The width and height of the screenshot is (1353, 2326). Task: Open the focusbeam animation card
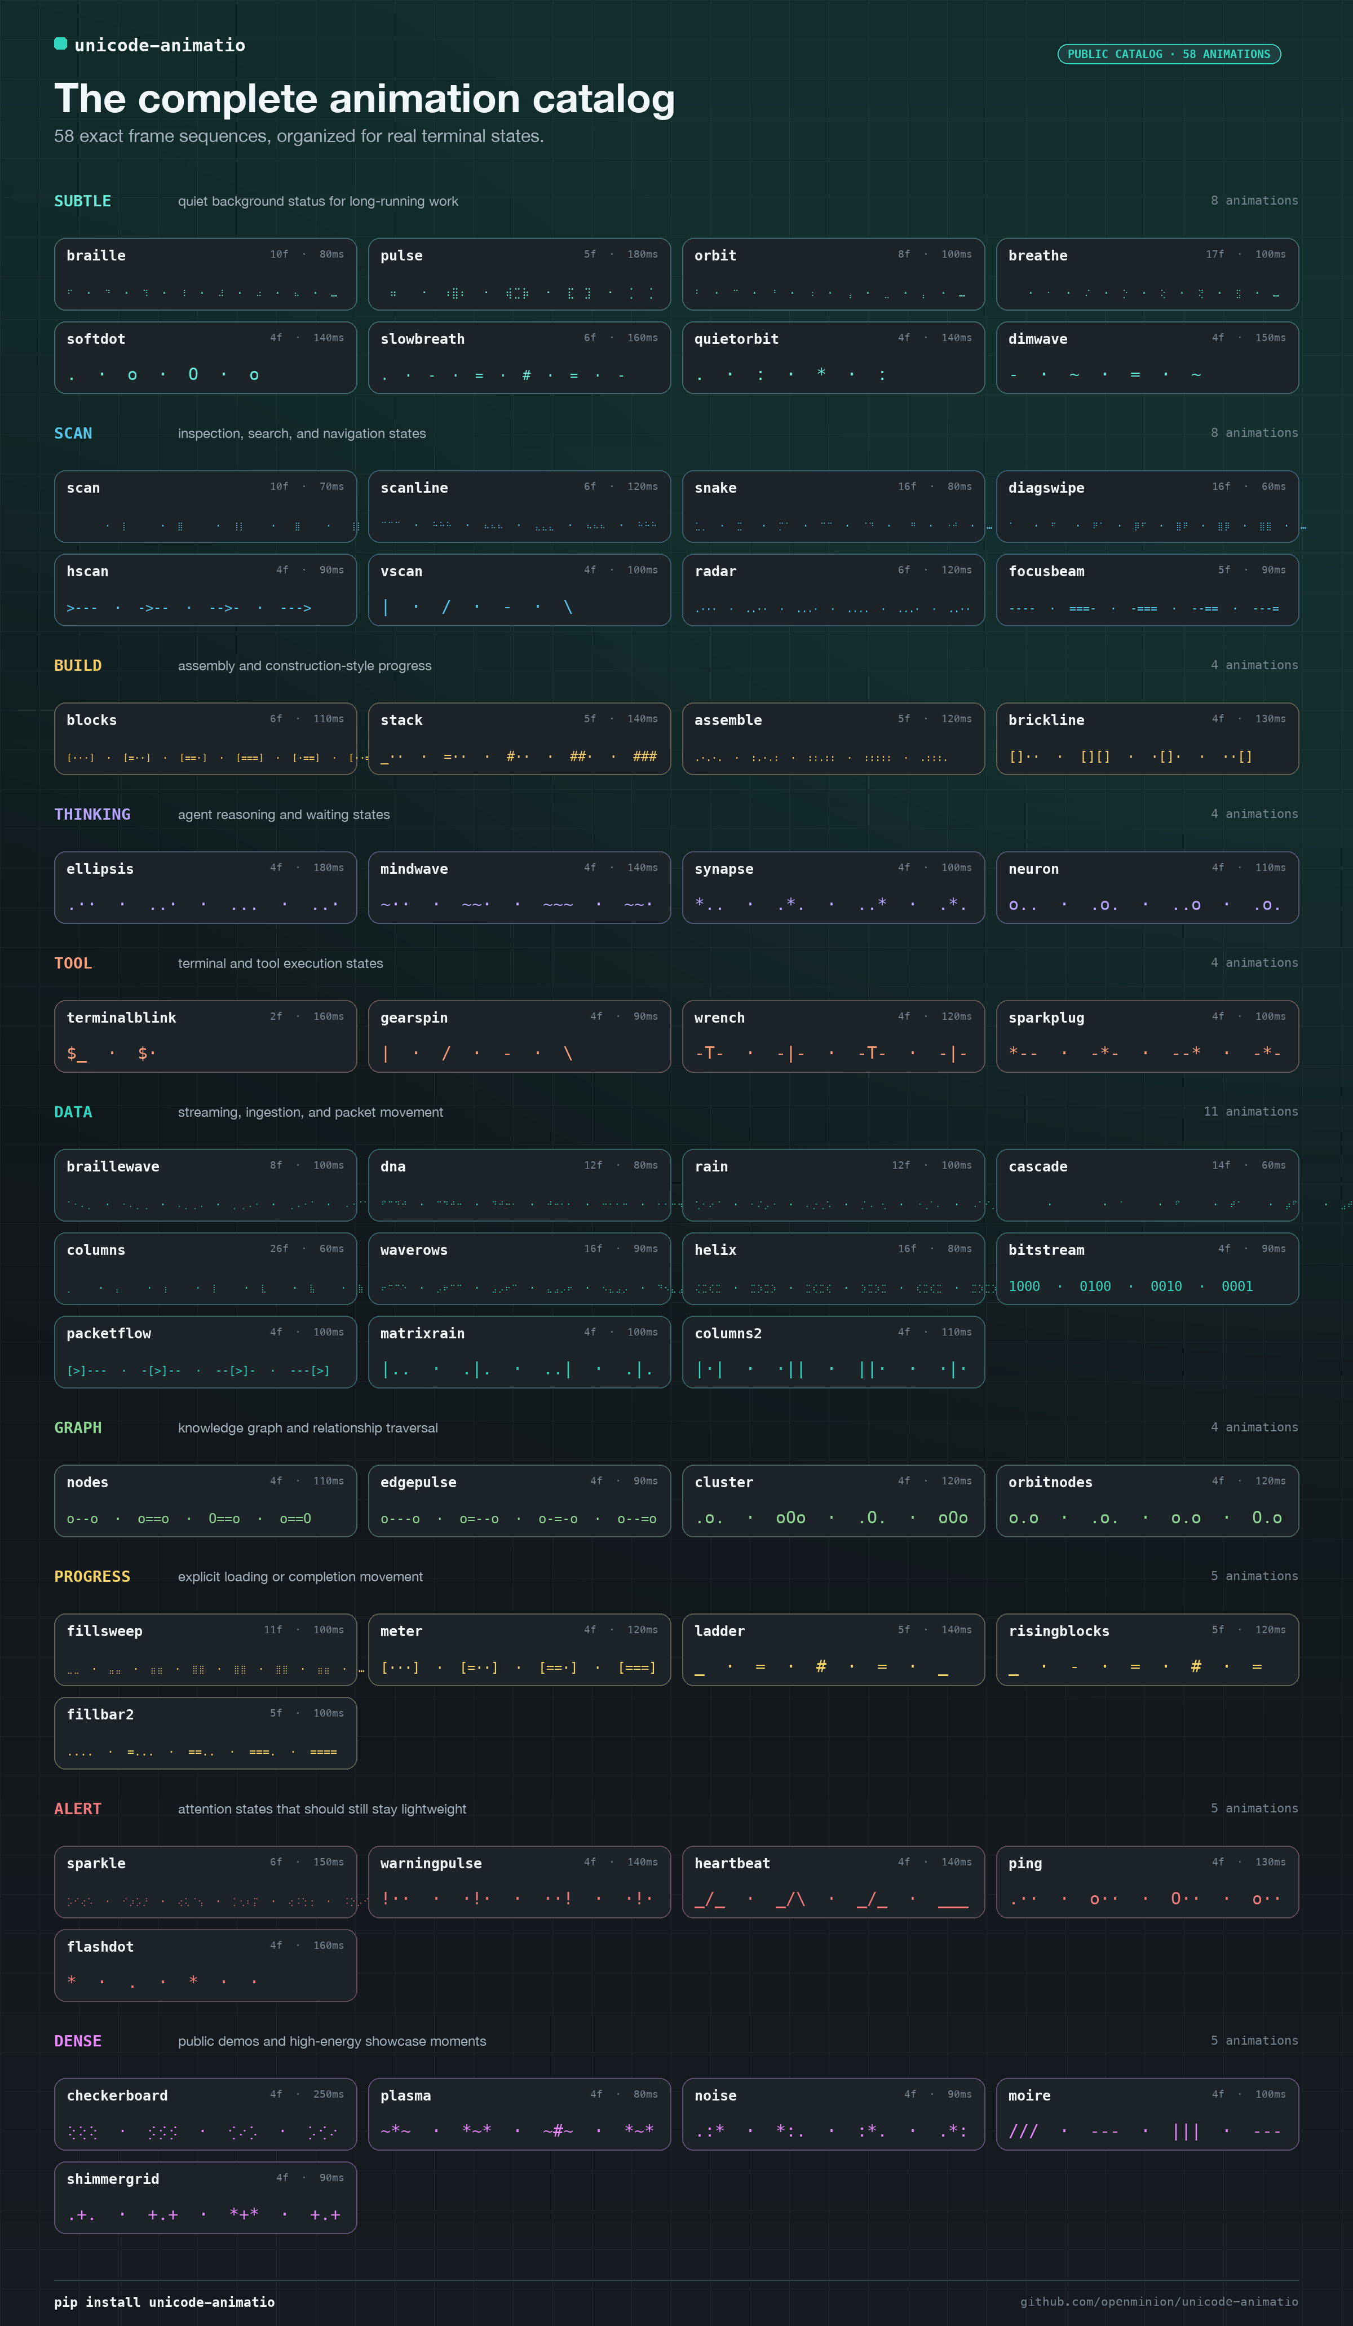(1147, 590)
